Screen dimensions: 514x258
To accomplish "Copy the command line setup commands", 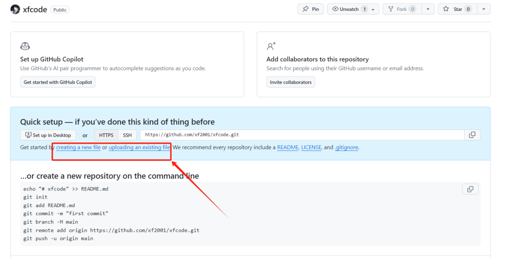I will 470,189.
